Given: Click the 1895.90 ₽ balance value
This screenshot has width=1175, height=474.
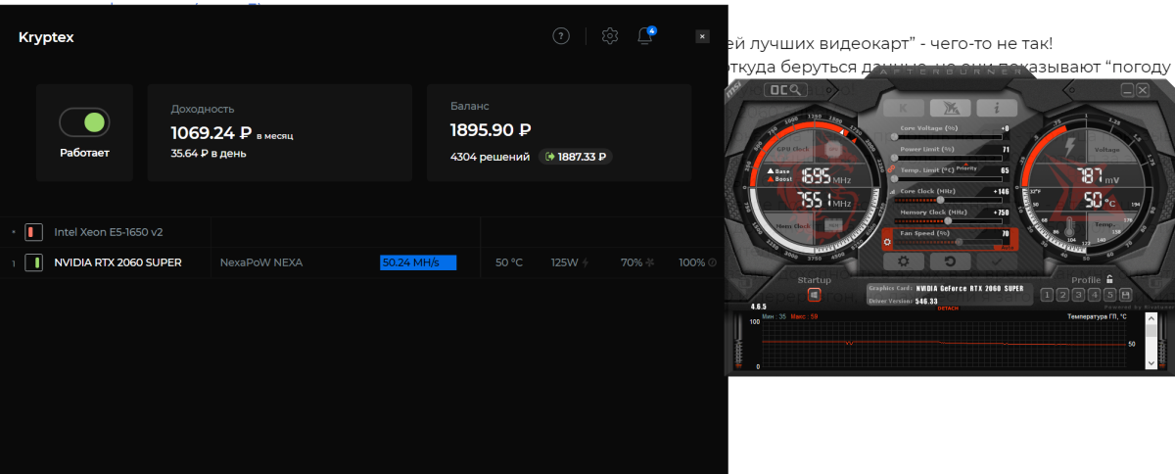Looking at the screenshot, I should point(491,130).
